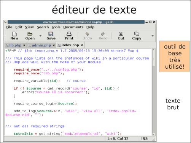191x143 pixels.
Task: Click the Redo arrow icon
Action: [103, 34]
